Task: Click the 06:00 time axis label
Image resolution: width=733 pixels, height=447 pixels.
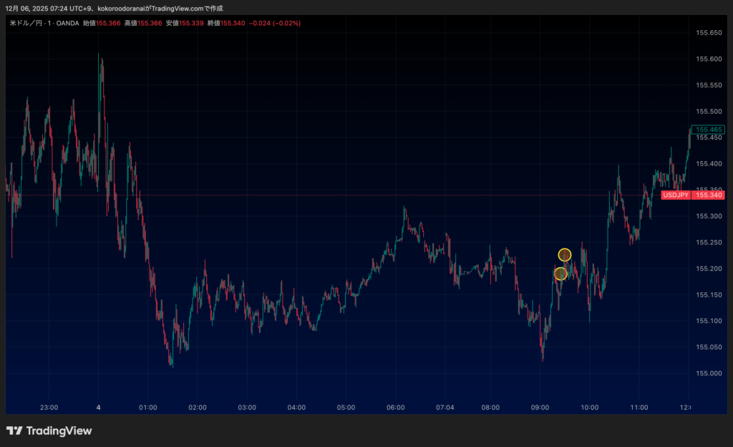Action: [x=395, y=408]
